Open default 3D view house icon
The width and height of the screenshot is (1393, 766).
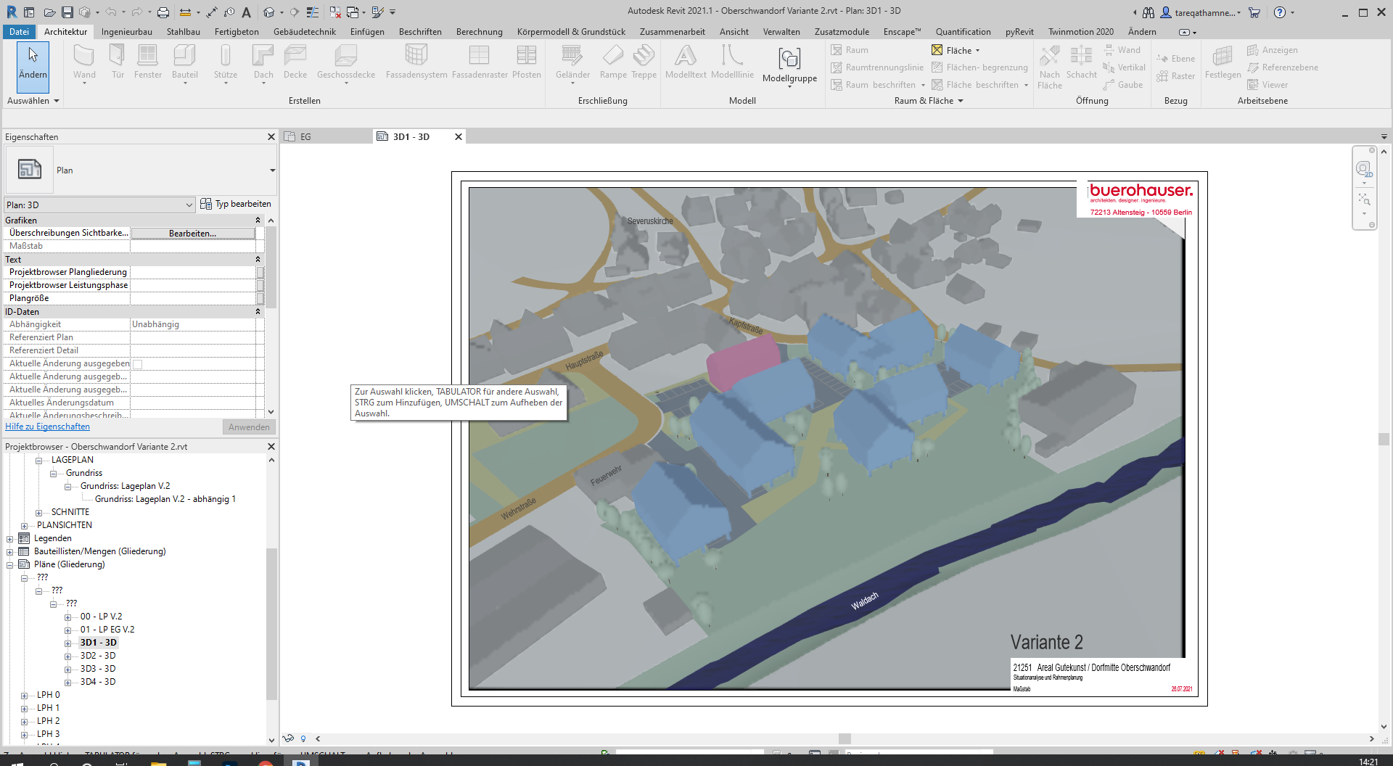point(269,12)
